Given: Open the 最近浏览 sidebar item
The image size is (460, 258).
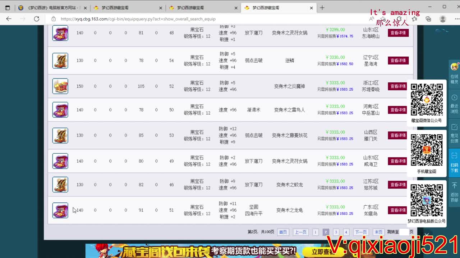Looking at the screenshot, I should coord(454,105).
